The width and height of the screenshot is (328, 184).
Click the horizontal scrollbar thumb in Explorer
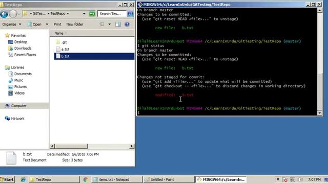tap(71, 146)
